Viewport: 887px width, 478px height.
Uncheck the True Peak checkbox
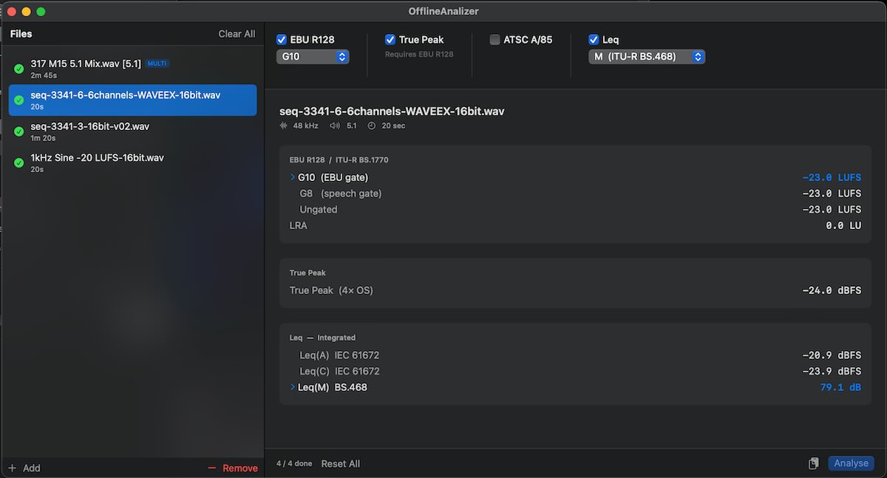390,39
